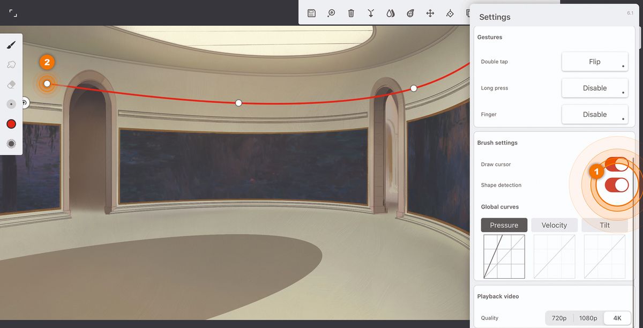Click the leaf smudge tool icon
The height and width of the screenshot is (328, 643).
click(410, 13)
